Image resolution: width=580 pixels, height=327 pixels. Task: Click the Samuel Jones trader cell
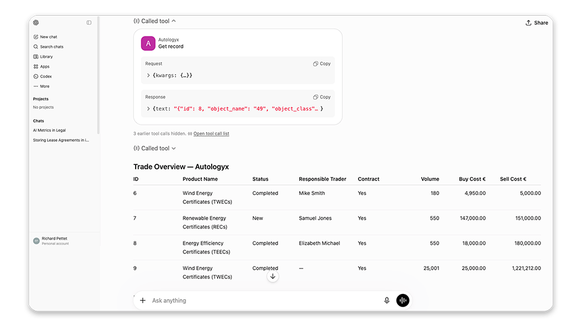click(315, 218)
